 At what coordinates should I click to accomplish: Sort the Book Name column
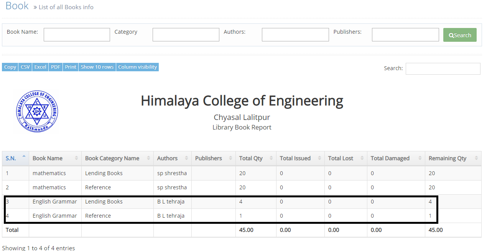pos(55,158)
